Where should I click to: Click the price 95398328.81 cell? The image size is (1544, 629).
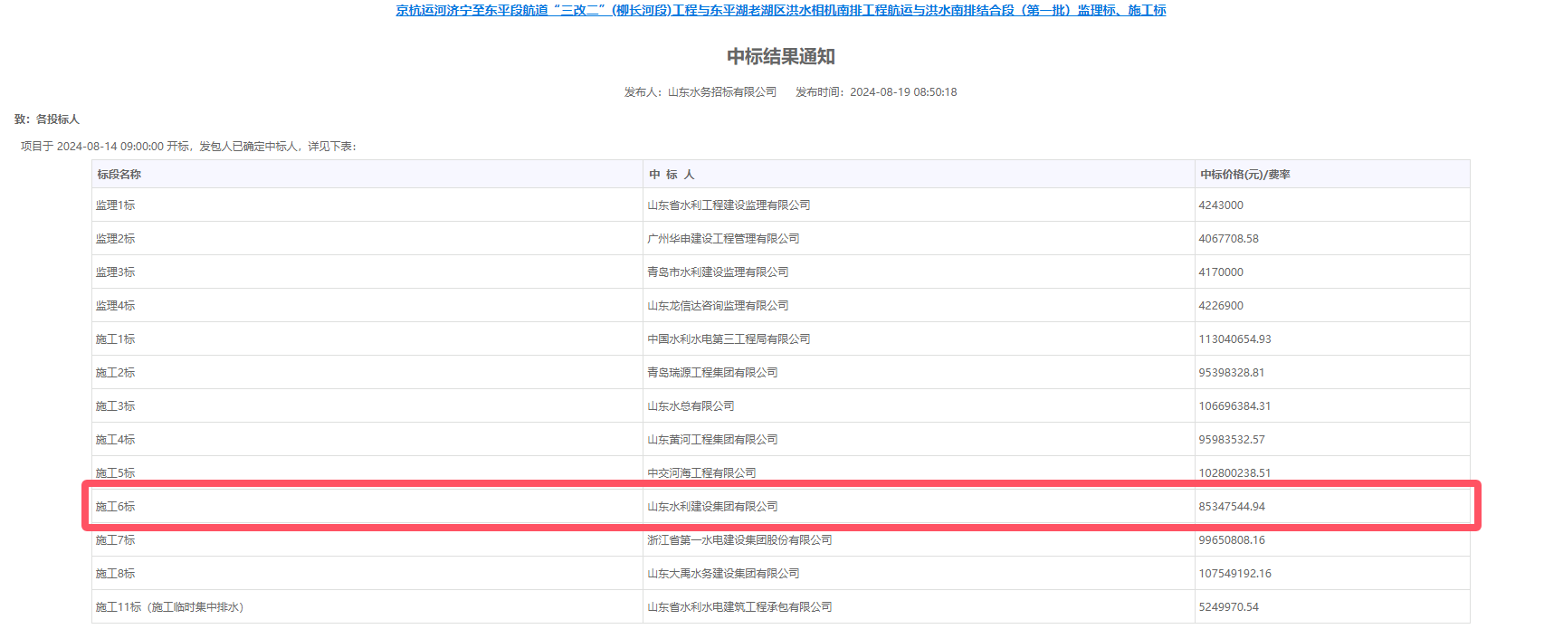1232,373
